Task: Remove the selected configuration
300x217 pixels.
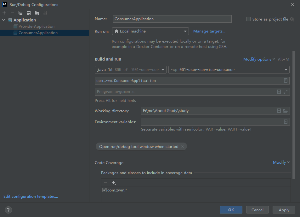Action: 12,13
